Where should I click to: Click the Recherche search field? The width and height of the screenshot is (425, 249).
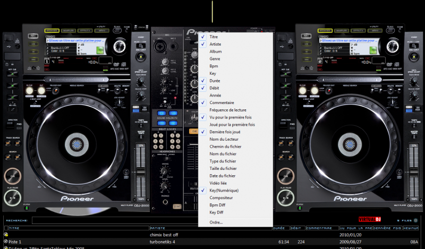pyautogui.click(x=106, y=220)
